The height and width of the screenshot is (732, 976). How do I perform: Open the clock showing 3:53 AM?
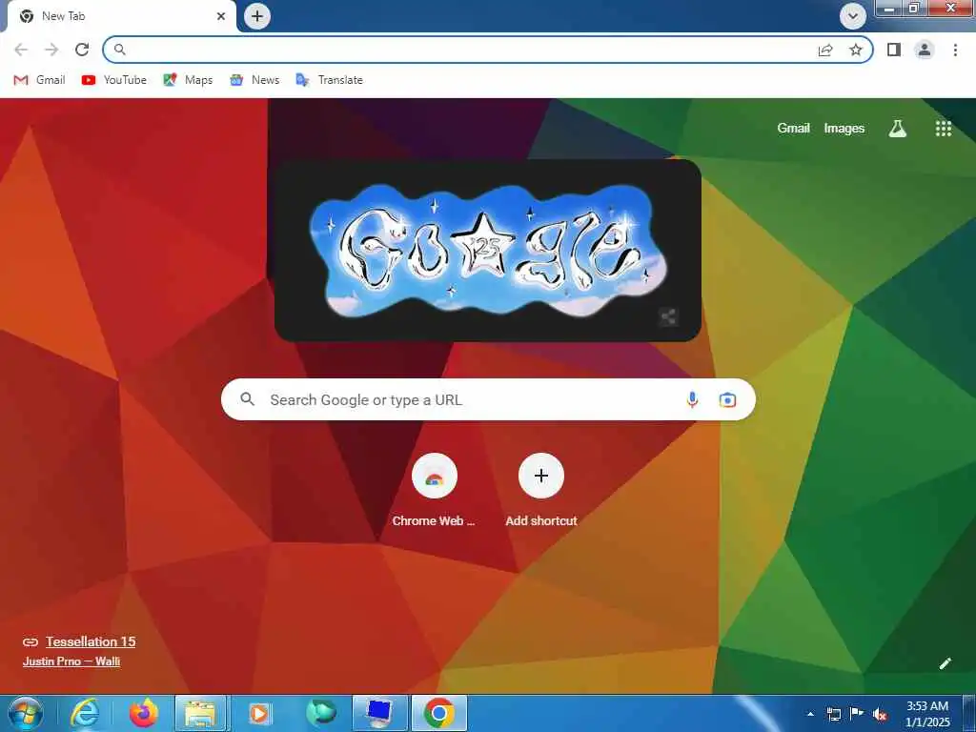click(927, 714)
